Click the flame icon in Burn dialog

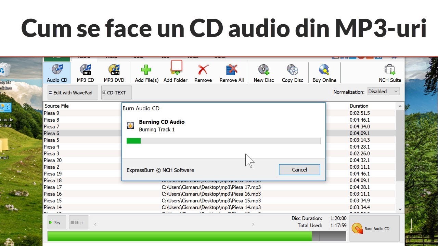point(130,126)
